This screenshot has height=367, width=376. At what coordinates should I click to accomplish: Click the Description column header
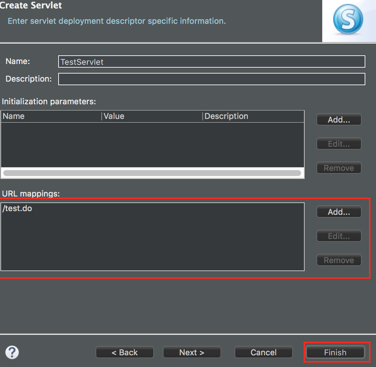pyautogui.click(x=226, y=116)
